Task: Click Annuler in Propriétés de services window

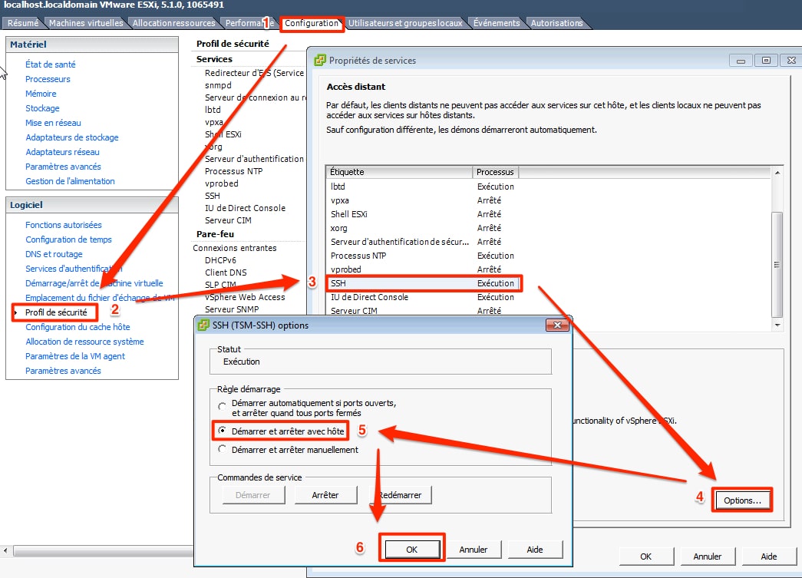Action: click(x=708, y=557)
